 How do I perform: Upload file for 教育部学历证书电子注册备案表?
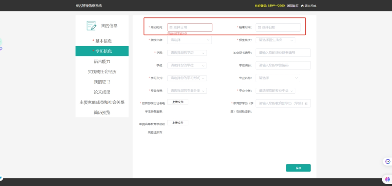(178, 102)
